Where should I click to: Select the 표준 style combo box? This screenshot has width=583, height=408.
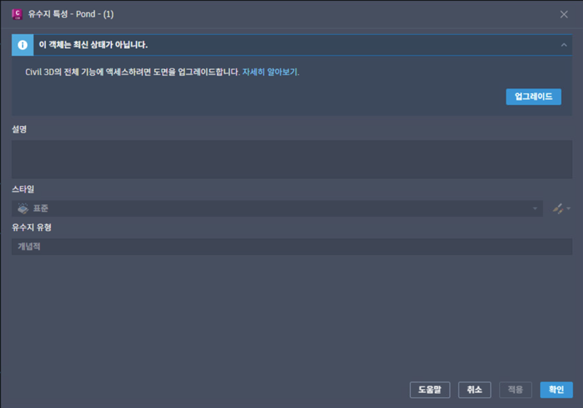pos(277,208)
